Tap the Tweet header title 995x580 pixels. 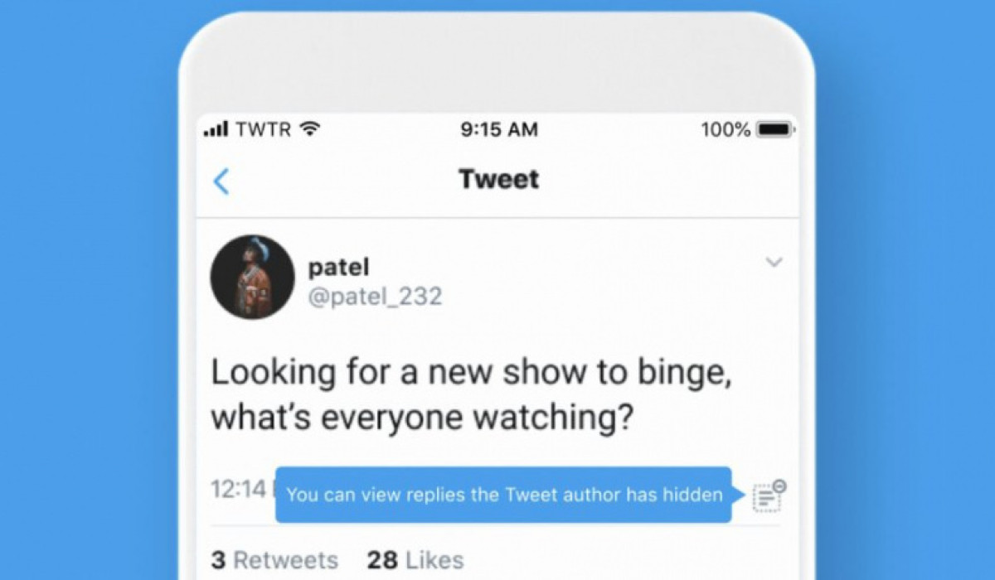(499, 179)
